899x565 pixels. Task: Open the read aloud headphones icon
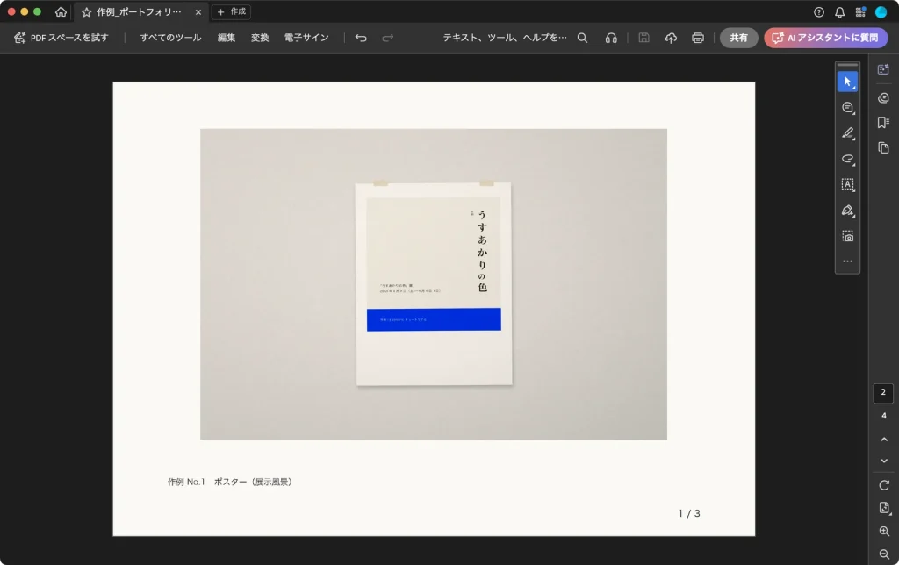point(611,38)
